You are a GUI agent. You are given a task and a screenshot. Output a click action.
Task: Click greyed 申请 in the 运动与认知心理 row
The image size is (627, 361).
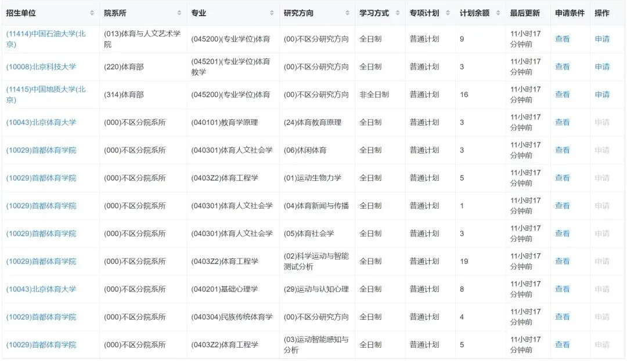pos(602,289)
